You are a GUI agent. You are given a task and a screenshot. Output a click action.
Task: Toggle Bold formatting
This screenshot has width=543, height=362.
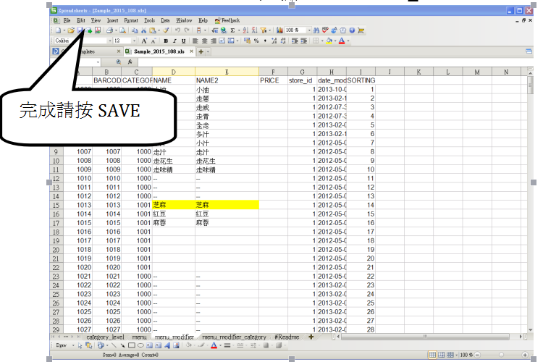tap(166, 41)
